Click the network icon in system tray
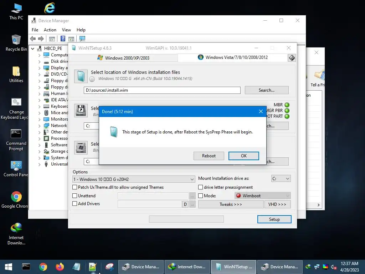The height and width of the screenshot is (274, 365). tap(317, 267)
